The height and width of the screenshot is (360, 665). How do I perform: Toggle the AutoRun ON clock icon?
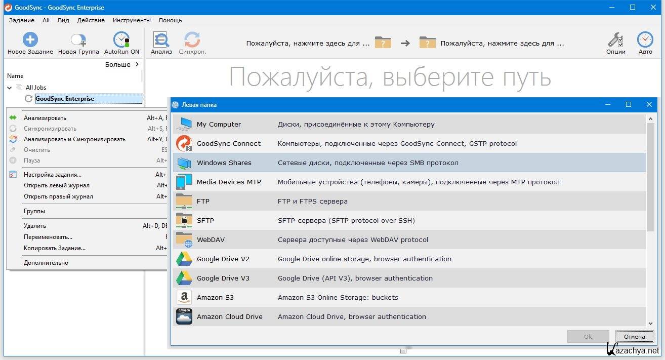(121, 40)
